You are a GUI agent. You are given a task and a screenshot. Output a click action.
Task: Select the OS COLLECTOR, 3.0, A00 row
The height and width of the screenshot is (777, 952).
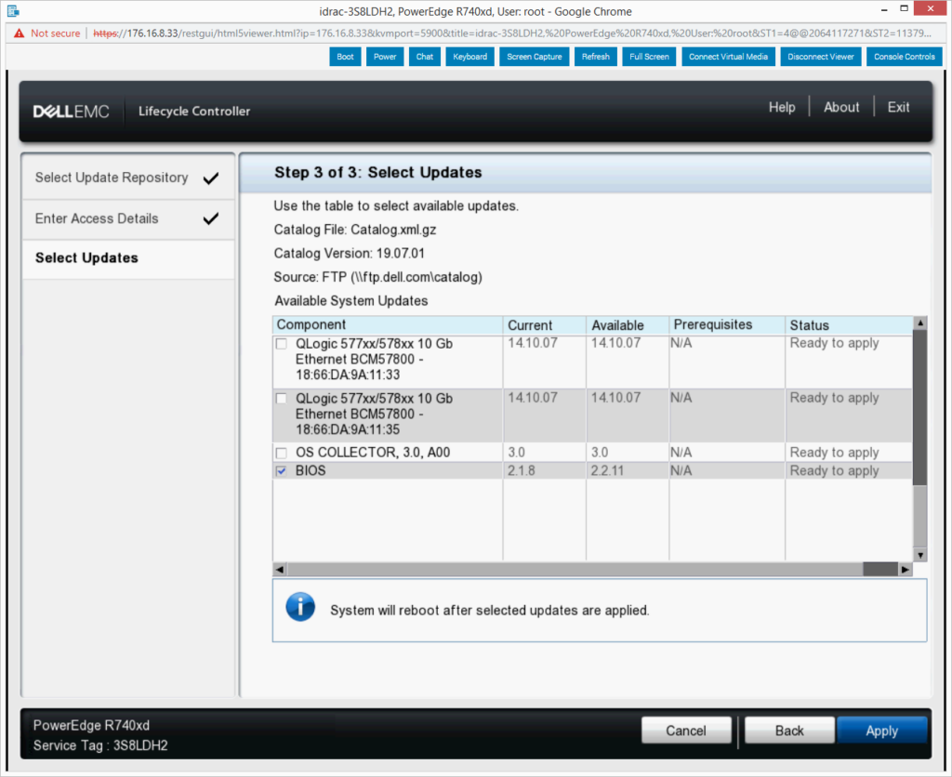click(592, 453)
